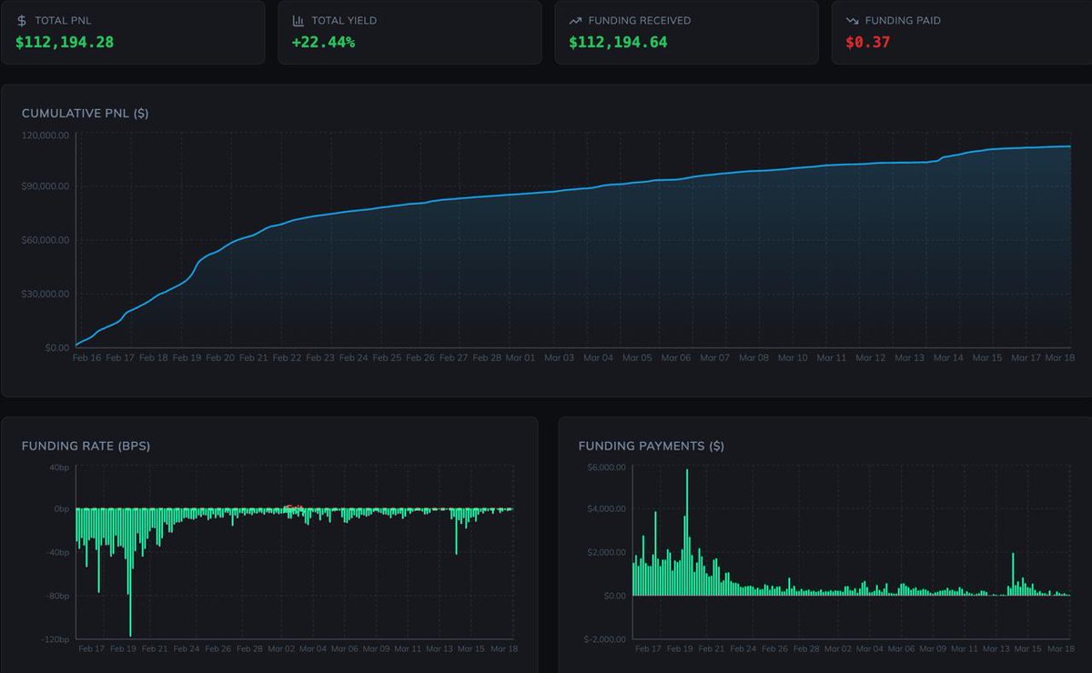
Task: Click the Feb 16 date on cumulative chart axis
Action: (86, 358)
